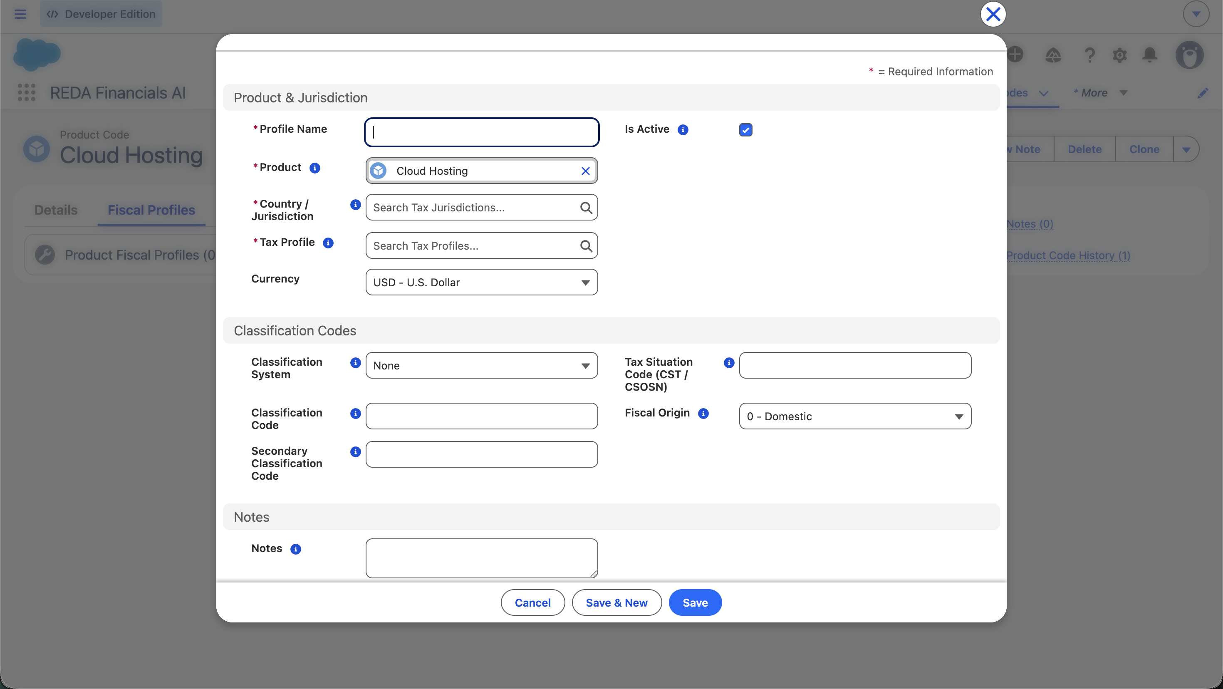Open the Tax Profile info icon
This screenshot has height=689, width=1223.
click(328, 243)
